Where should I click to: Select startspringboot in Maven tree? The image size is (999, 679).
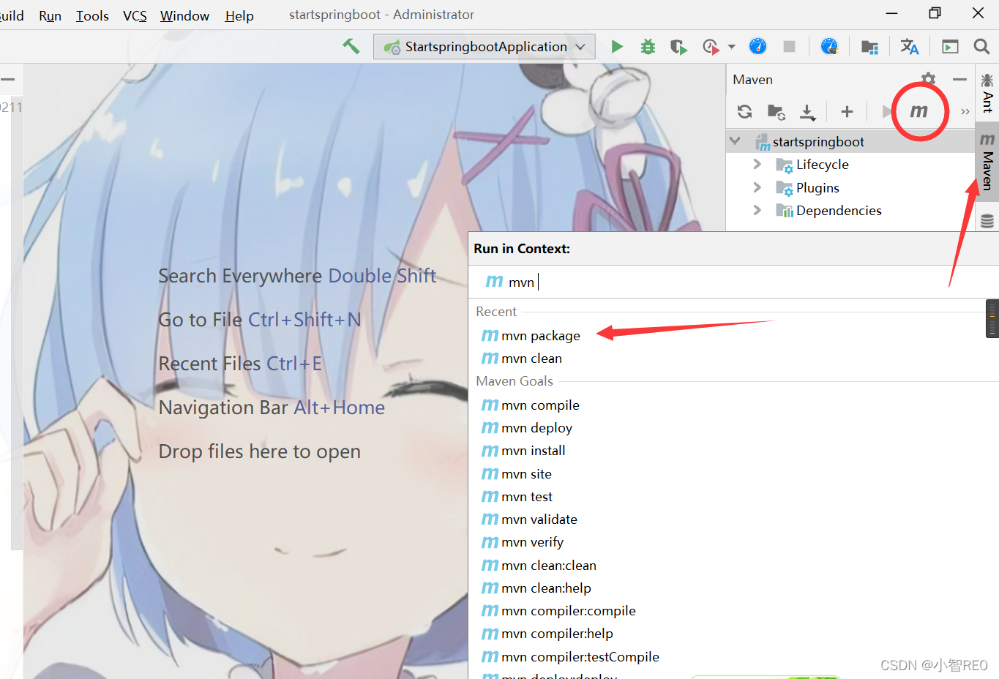click(818, 141)
